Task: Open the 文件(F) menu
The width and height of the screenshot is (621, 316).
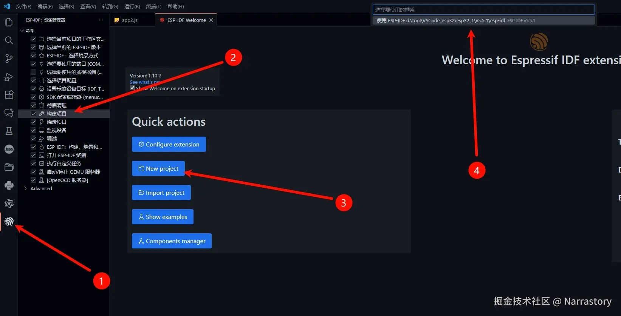Action: pyautogui.click(x=24, y=6)
